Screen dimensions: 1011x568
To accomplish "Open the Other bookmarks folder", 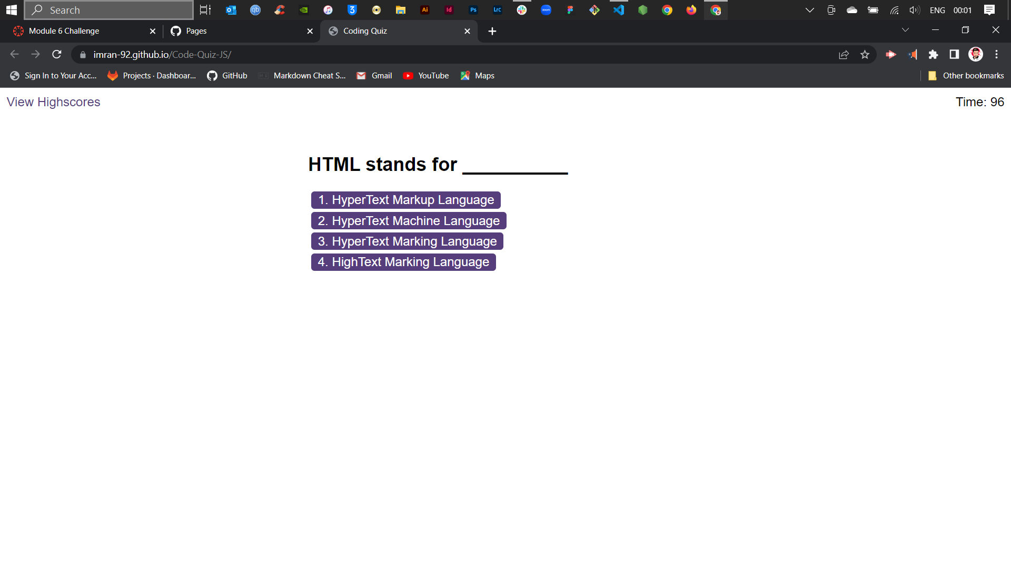I will (x=966, y=76).
